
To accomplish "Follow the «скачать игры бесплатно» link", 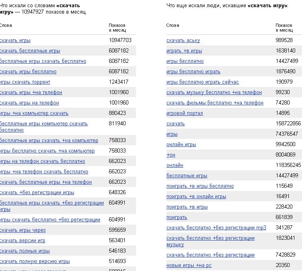I will point(28,72).
